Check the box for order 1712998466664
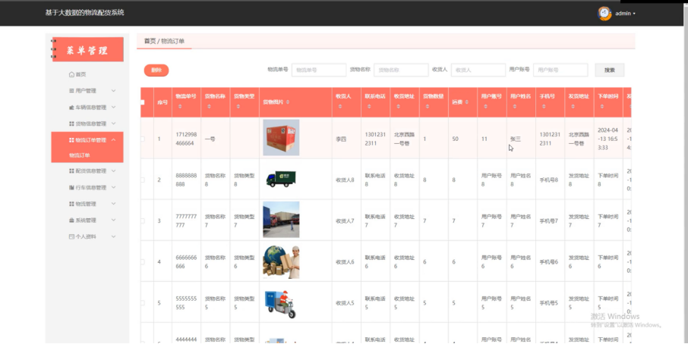 click(x=142, y=139)
